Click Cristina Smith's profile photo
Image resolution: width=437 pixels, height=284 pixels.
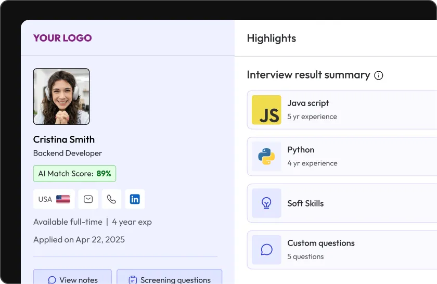click(x=61, y=96)
